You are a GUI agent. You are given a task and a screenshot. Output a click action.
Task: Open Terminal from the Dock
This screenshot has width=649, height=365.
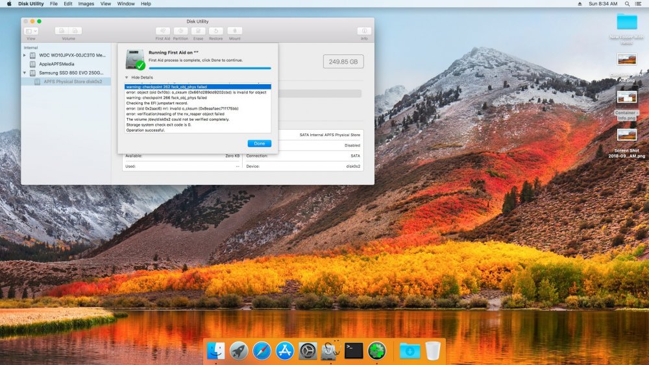[354, 351]
